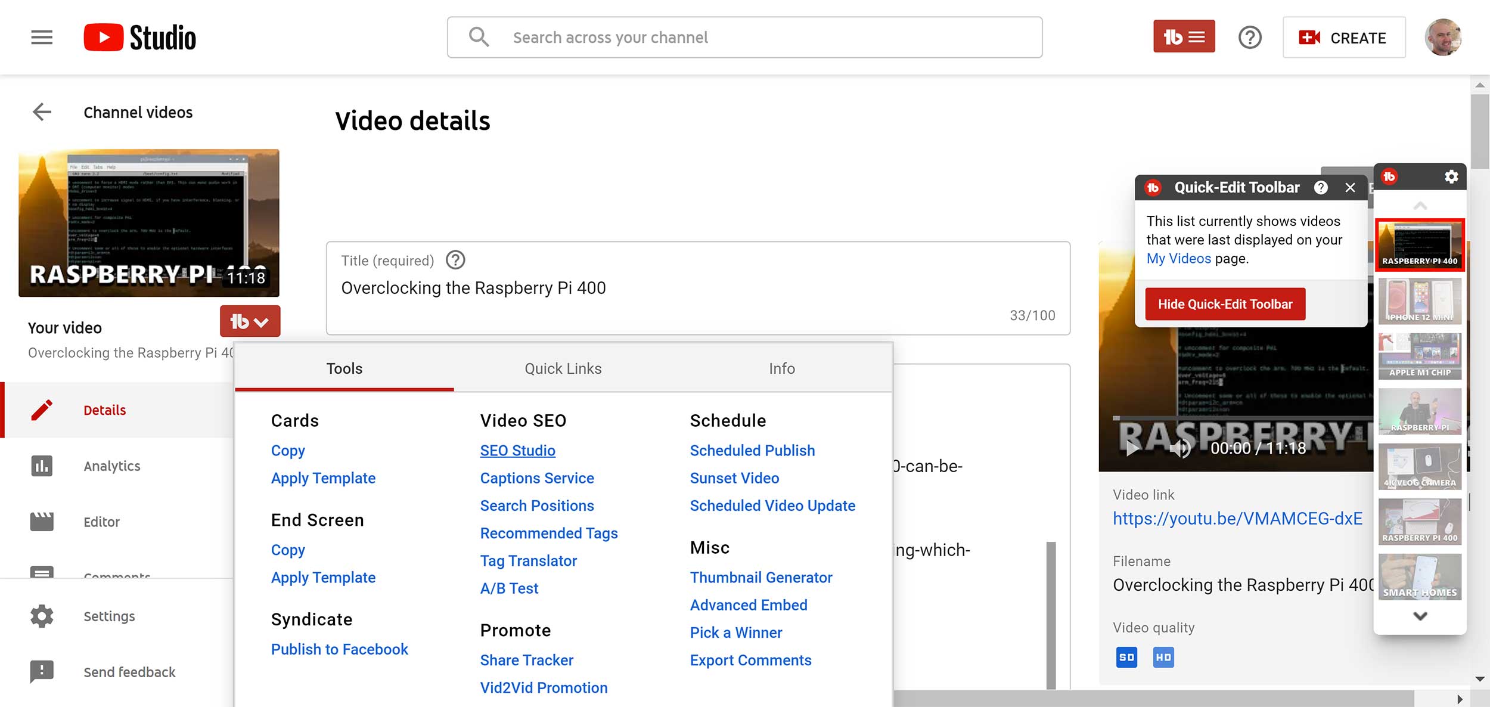1490x707 pixels.
Task: Switch to the Tools tab
Action: tap(344, 368)
